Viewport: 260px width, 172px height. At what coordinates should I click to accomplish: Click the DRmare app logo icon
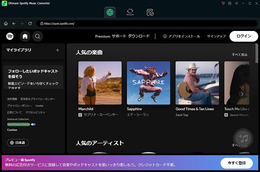click(x=4, y=3)
